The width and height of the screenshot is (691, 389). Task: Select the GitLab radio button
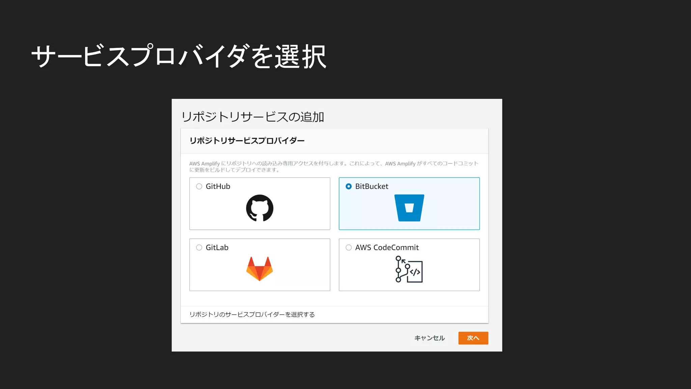tap(199, 248)
